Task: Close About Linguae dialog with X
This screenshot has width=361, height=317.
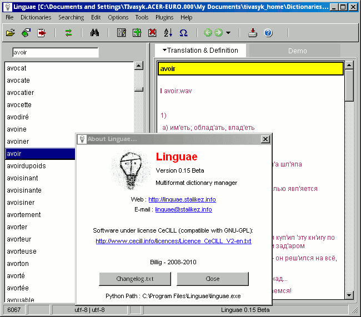Action: [x=265, y=139]
